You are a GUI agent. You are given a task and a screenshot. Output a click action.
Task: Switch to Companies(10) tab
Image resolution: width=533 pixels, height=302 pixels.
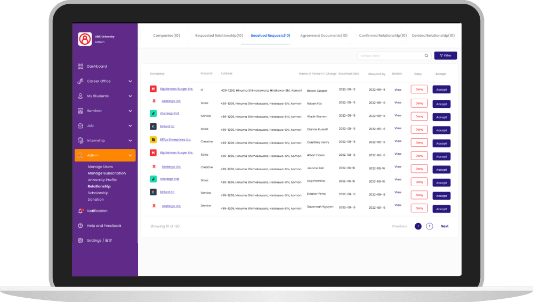[x=166, y=35]
